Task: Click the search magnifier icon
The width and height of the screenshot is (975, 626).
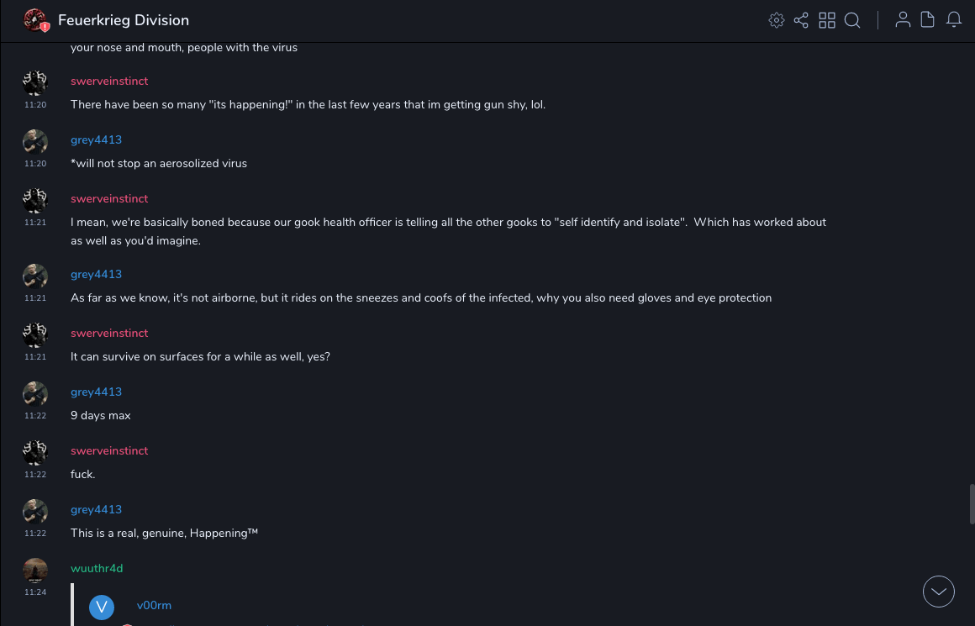Action: [x=852, y=20]
